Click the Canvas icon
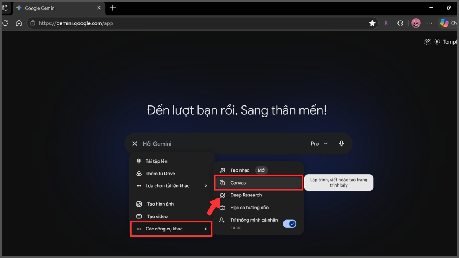Screen dimensions: 459x258 [222, 183]
